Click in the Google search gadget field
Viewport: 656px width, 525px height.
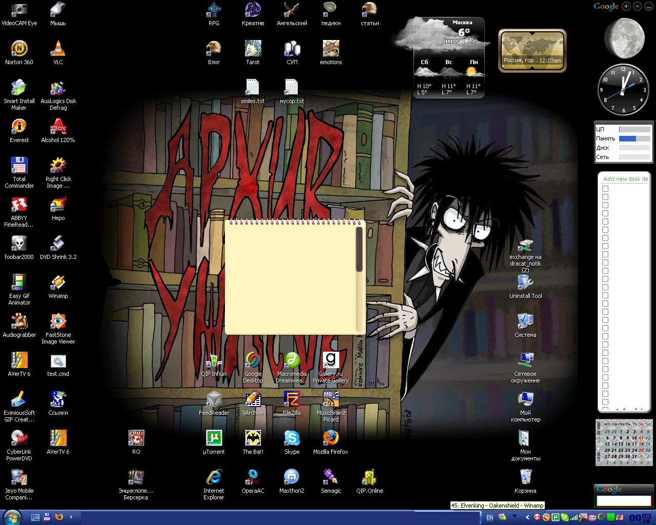coord(624,500)
